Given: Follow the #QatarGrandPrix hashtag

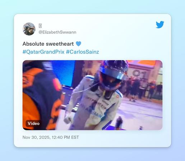Looking at the screenshot, I should [x=43, y=52].
